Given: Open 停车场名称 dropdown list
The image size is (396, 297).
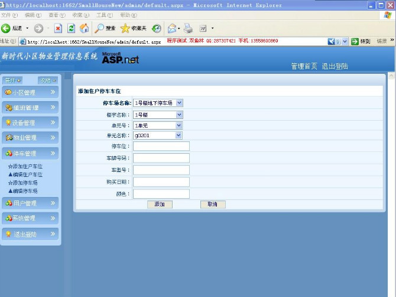Looking at the screenshot, I should pyautogui.click(x=179, y=103).
